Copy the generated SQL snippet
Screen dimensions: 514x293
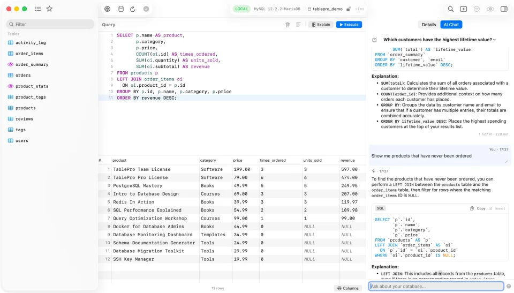pos(478,208)
